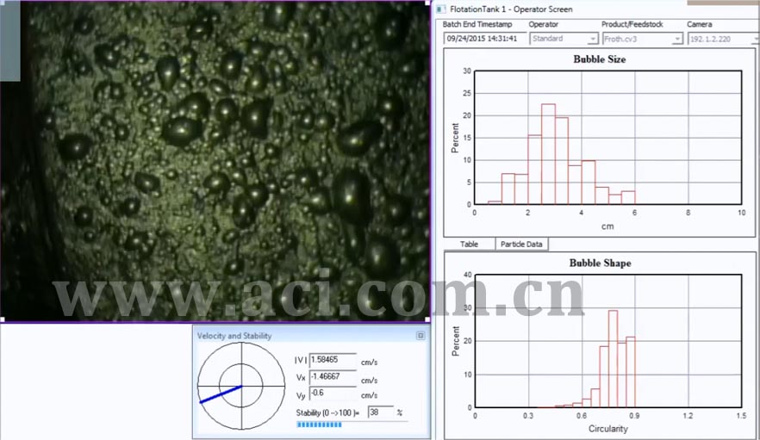Click the froth camera live video view
760x440 pixels.
215,159
